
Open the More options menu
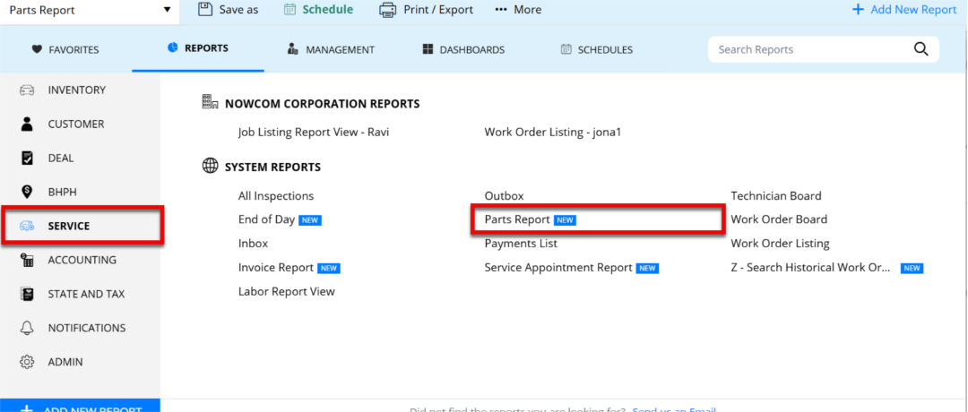pyautogui.click(x=518, y=10)
